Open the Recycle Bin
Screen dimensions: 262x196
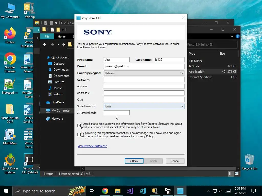tap(249, 162)
